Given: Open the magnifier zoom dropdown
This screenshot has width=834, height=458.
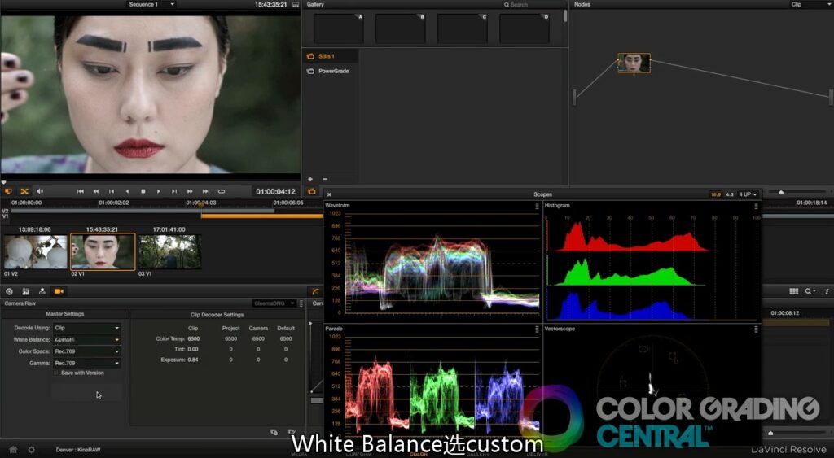Looking at the screenshot, I should coord(810,291).
